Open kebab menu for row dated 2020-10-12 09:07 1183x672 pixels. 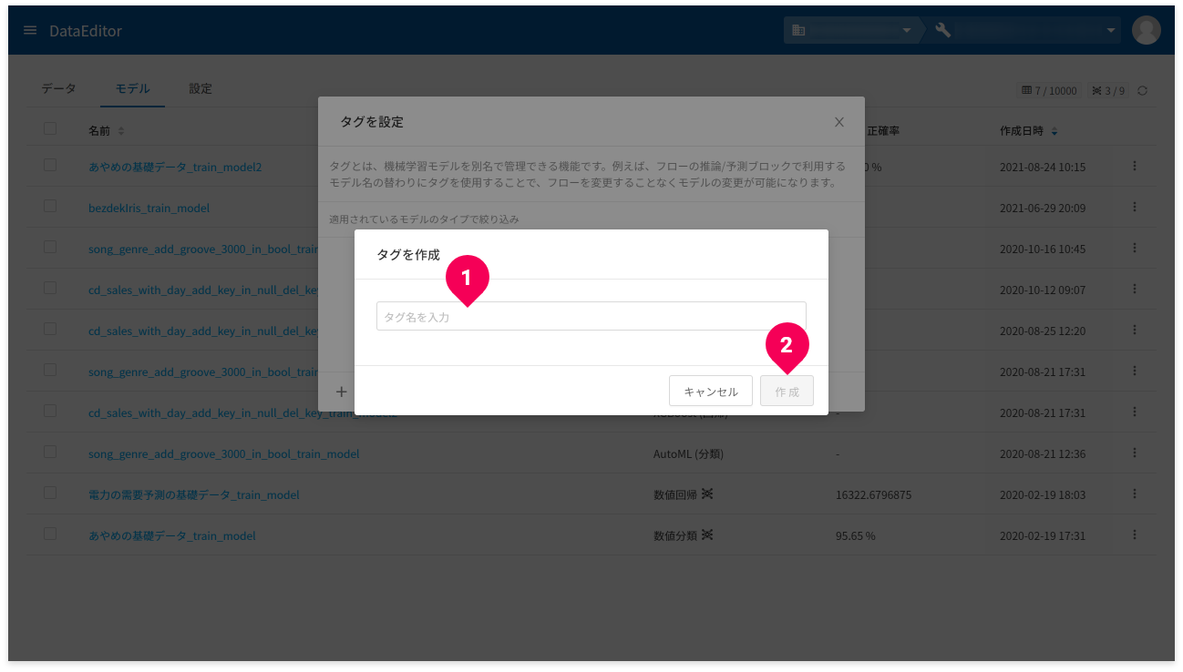point(1135,289)
